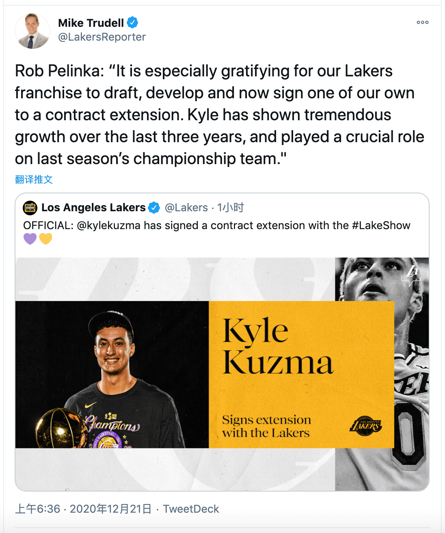Open the Los Angeles Lakers name link

click(93, 208)
